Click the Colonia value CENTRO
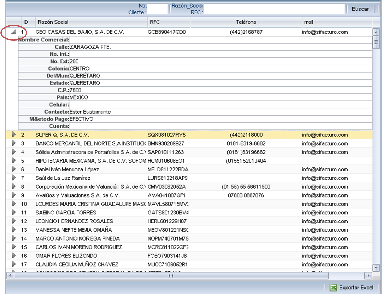 [x=80, y=69]
